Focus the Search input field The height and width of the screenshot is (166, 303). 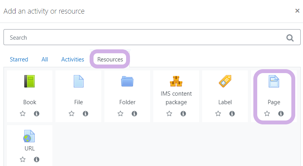tap(152, 37)
